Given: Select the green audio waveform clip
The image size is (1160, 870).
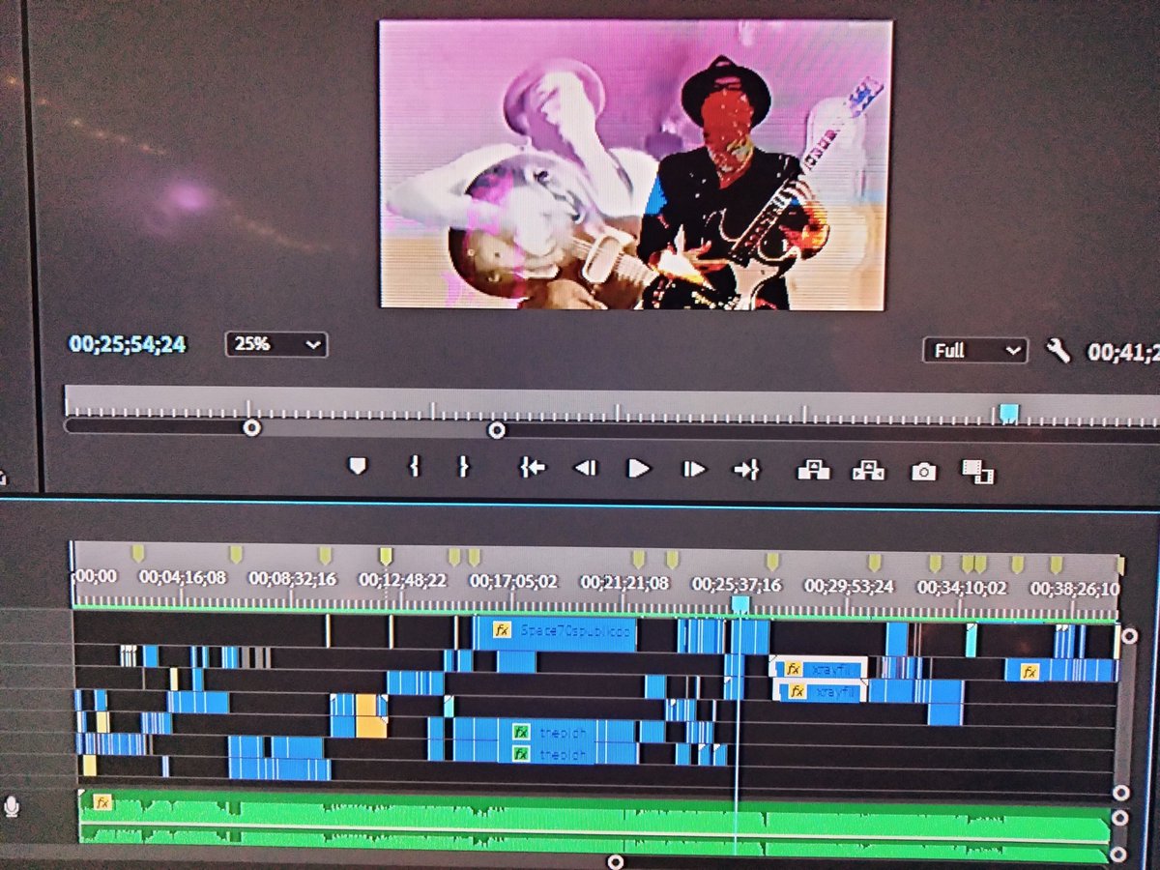Looking at the screenshot, I should pos(594,826).
